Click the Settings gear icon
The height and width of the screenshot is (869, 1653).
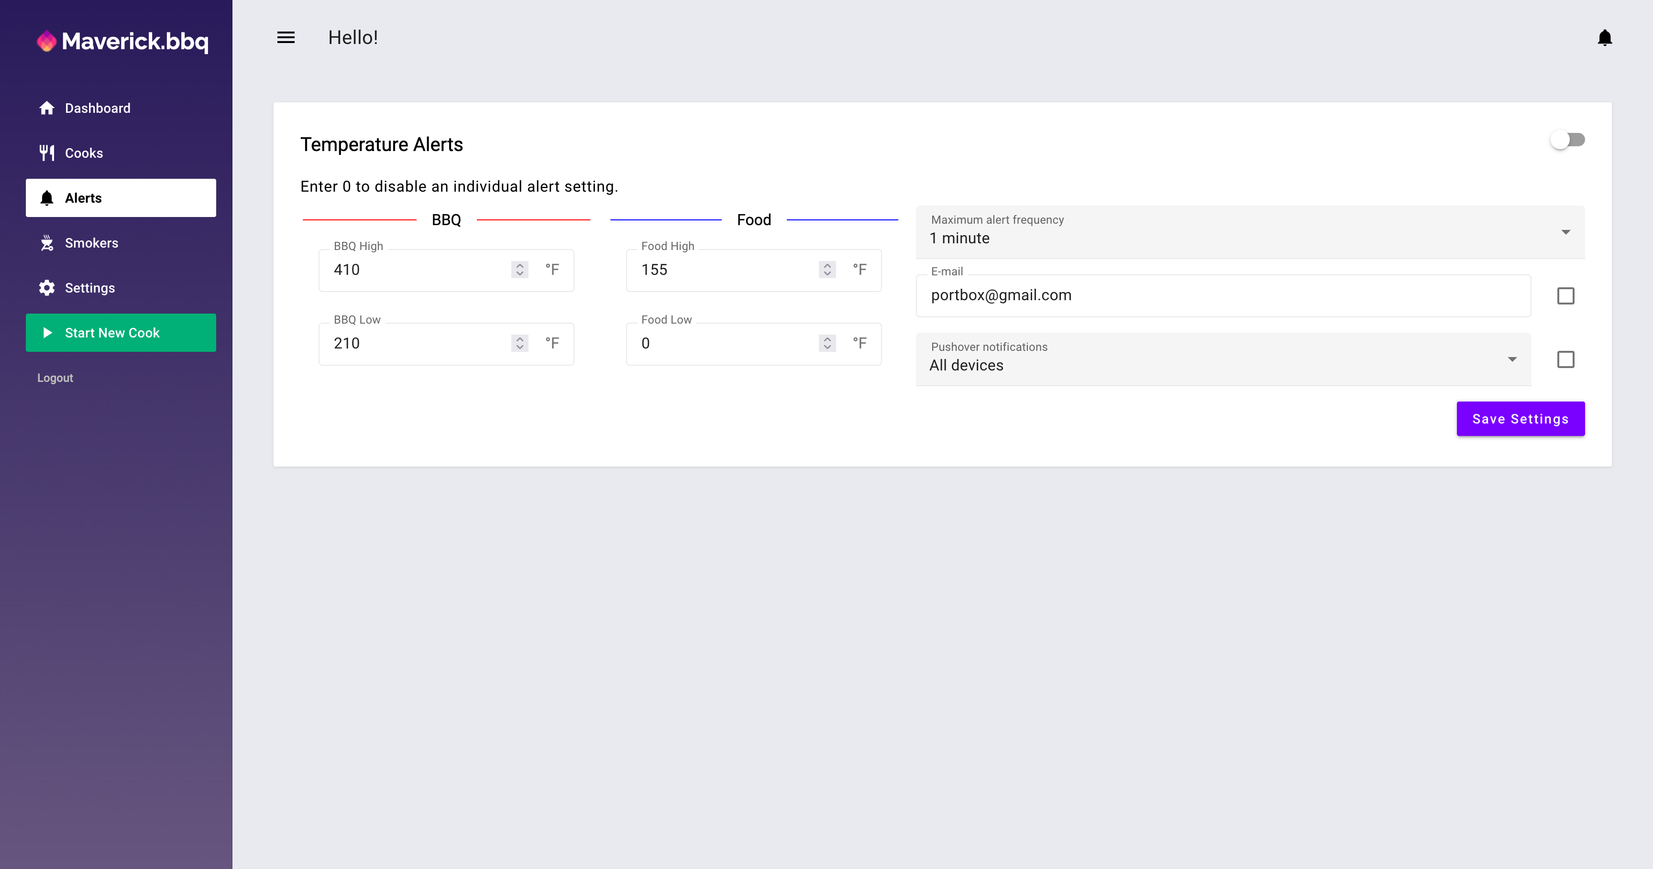tap(47, 288)
